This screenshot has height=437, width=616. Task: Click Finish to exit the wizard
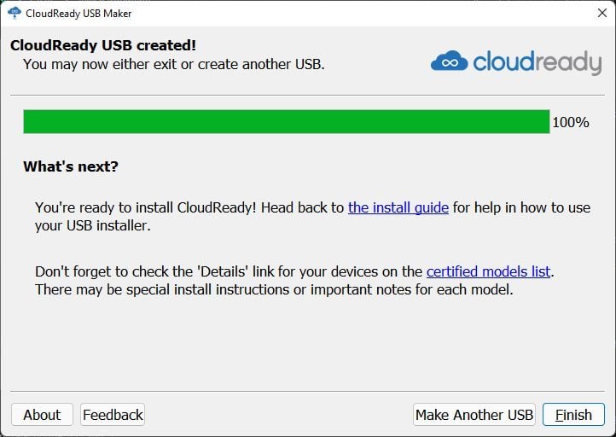[x=573, y=415]
